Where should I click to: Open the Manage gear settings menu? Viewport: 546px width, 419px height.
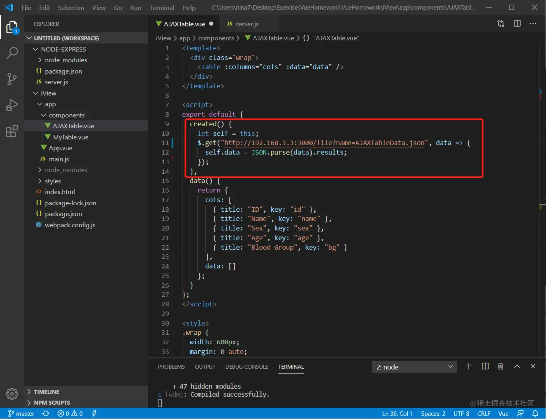tap(12, 394)
